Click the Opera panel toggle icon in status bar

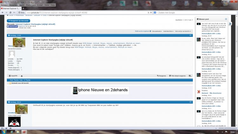(x=2, y=128)
